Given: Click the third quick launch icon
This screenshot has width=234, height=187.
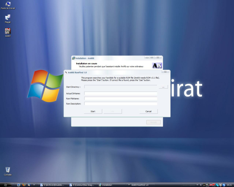Looking at the screenshot, I should click(x=29, y=185).
